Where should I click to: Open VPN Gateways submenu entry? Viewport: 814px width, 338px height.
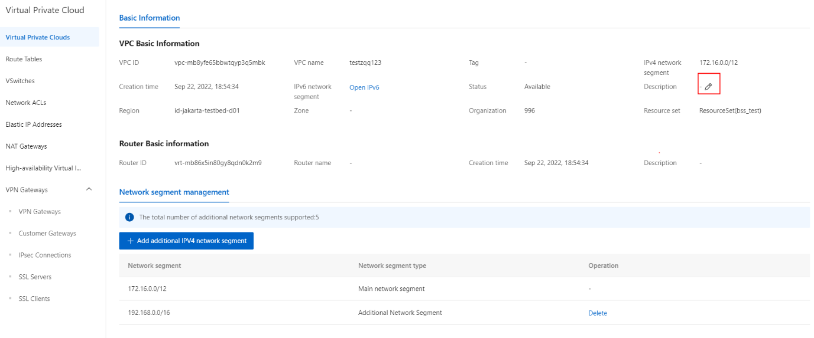coord(40,212)
